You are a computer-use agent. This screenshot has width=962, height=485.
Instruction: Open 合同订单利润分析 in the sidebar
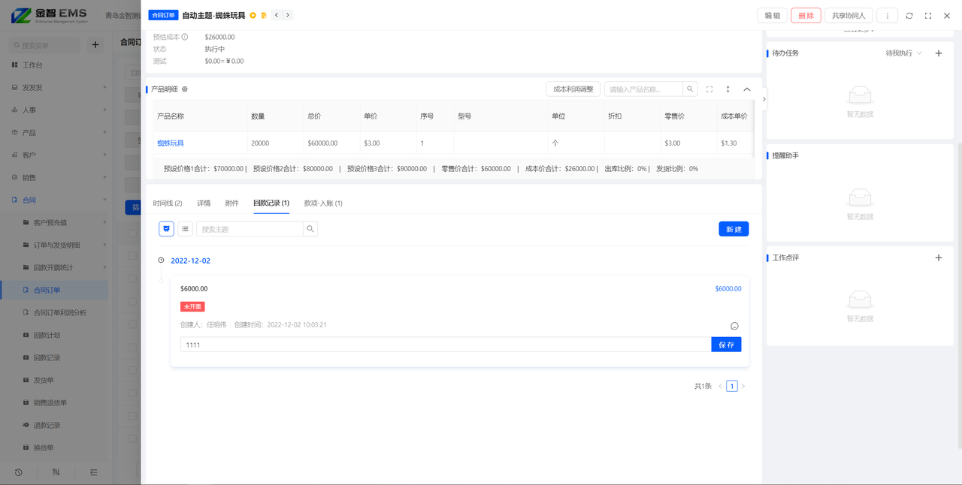(54, 313)
